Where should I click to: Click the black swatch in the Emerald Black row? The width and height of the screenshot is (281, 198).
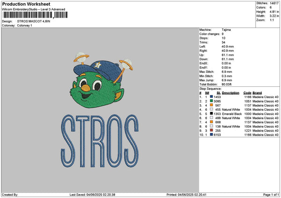(212, 113)
